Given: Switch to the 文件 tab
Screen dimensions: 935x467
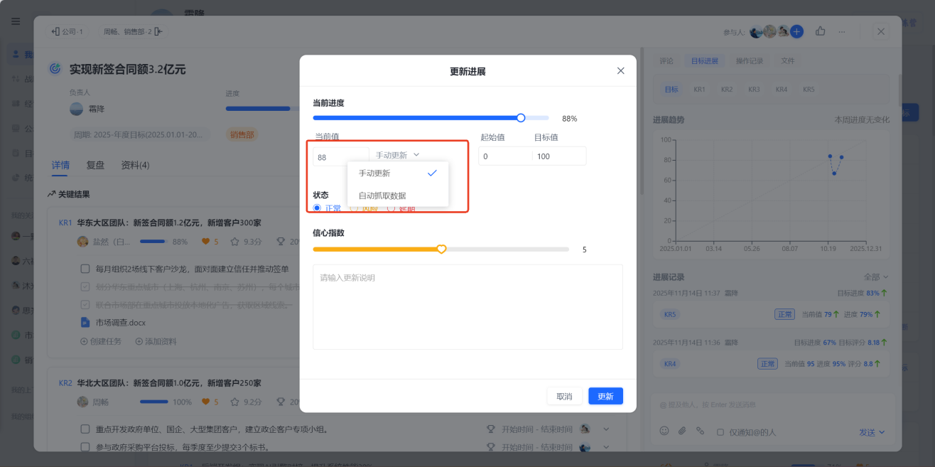Looking at the screenshot, I should [788, 61].
